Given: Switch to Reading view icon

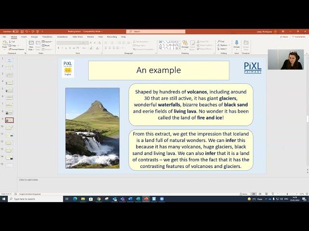Looking at the screenshot, I should coord(266,194).
